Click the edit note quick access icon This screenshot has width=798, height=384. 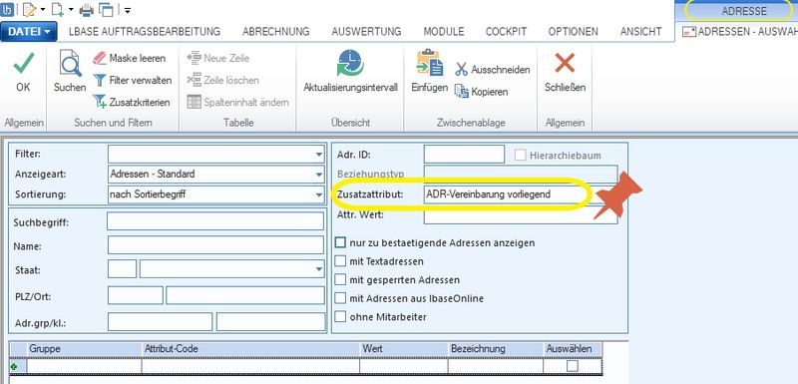pos(30,9)
